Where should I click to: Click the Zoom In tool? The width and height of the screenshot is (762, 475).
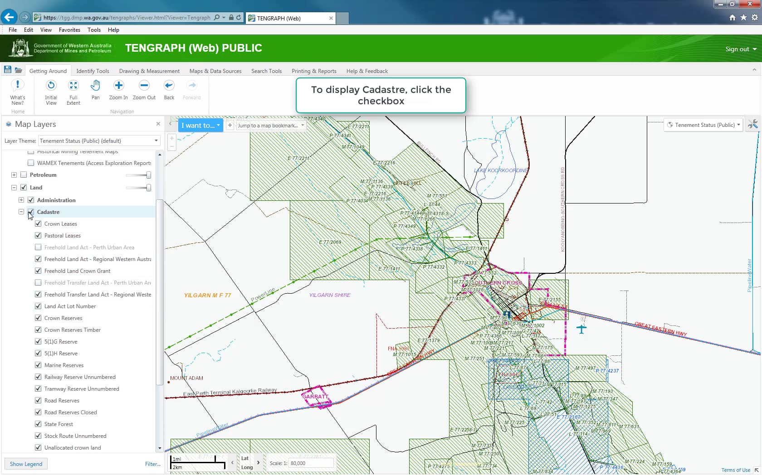click(x=118, y=88)
